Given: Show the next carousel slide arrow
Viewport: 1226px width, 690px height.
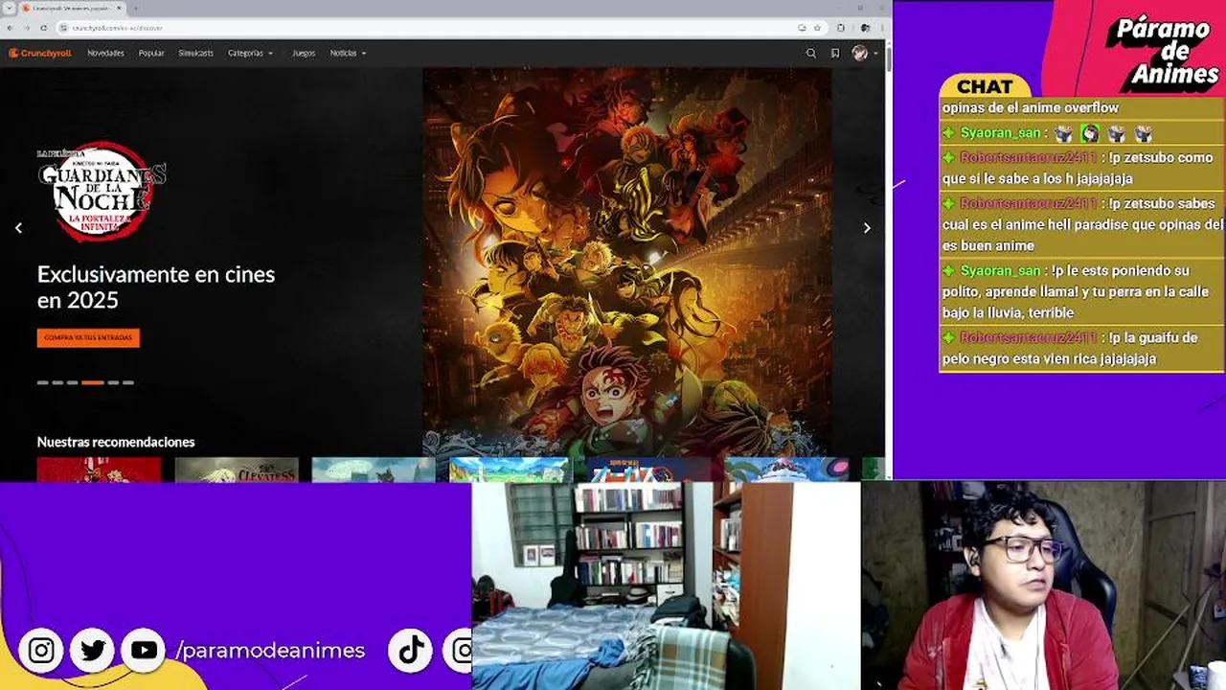Looking at the screenshot, I should click(867, 228).
